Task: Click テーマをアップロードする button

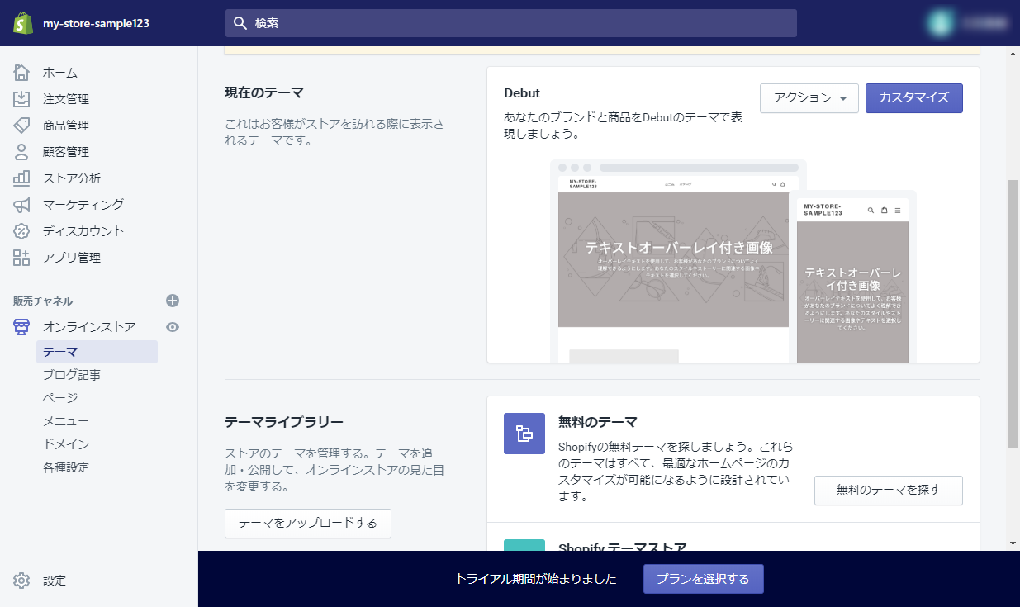Action: pos(308,524)
